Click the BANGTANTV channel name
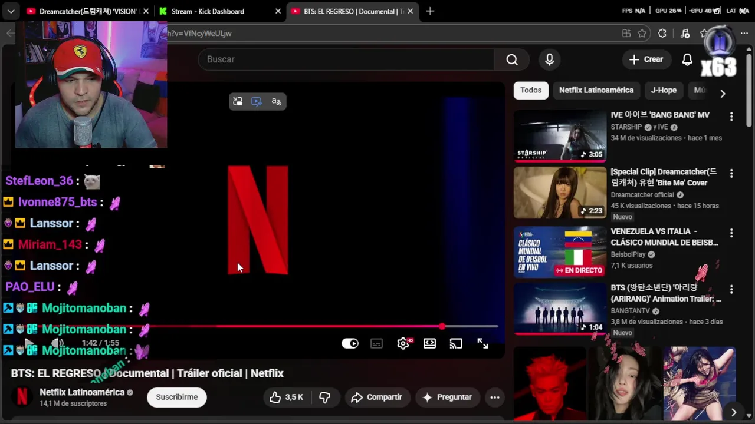 tap(631, 311)
